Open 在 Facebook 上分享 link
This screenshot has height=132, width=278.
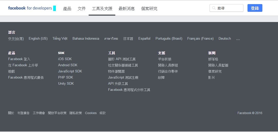(x=23, y=65)
